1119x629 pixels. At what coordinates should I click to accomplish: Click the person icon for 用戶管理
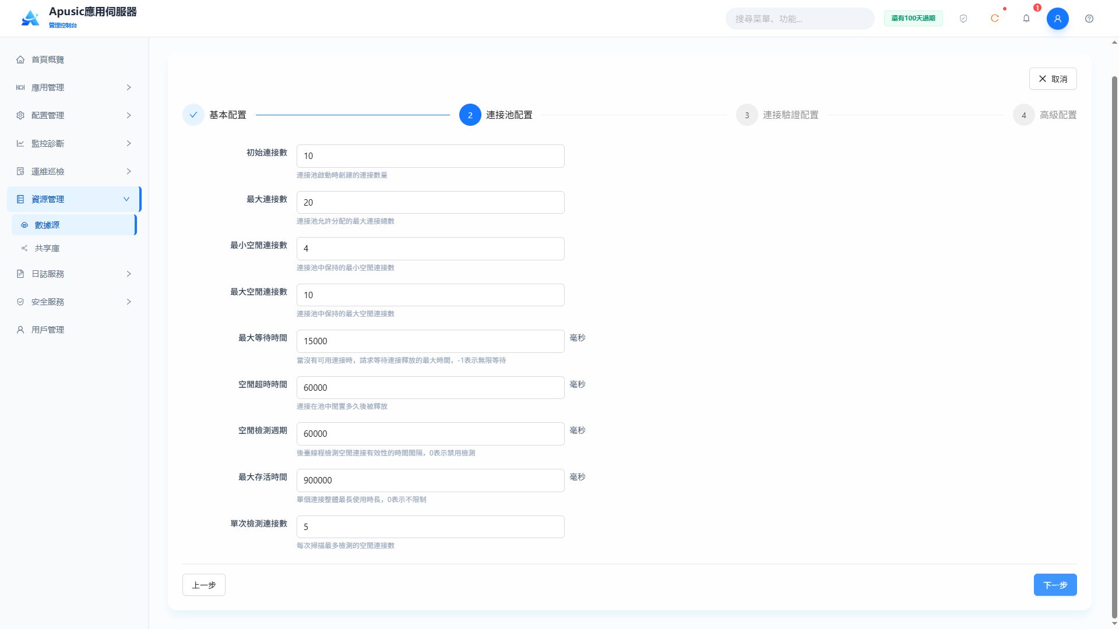20,330
